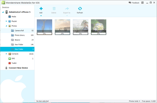This screenshot has width=157, height=103.
Task: Click the Photo Library count 195
Action: point(32,35)
